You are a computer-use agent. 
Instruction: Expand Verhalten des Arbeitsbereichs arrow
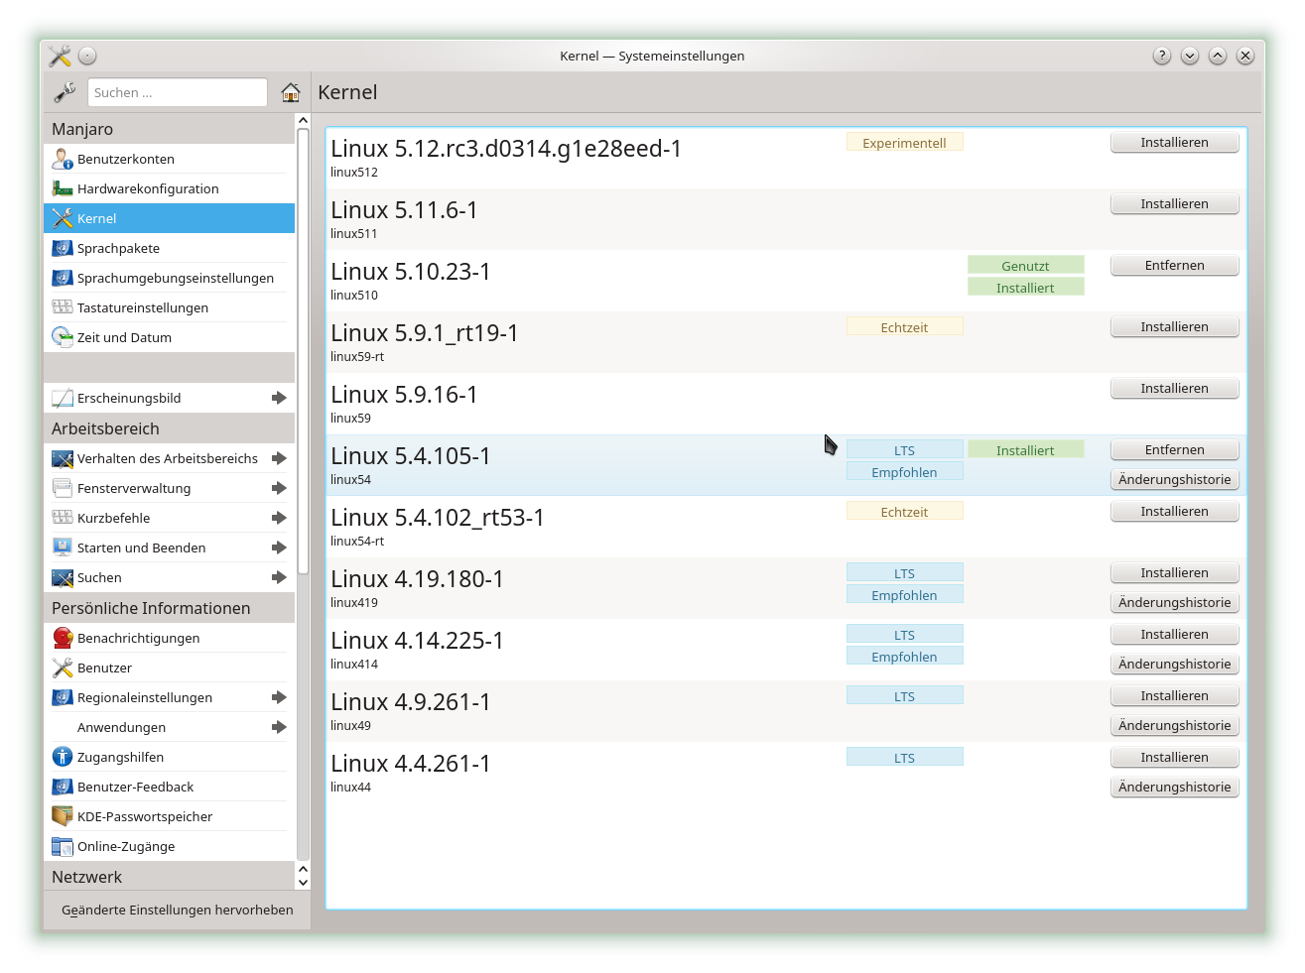click(279, 458)
